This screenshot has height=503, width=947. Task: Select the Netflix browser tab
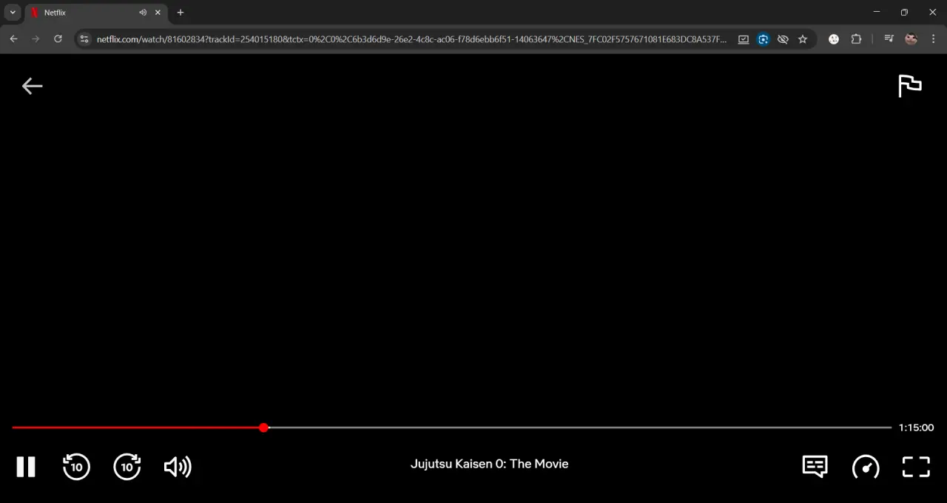point(95,13)
